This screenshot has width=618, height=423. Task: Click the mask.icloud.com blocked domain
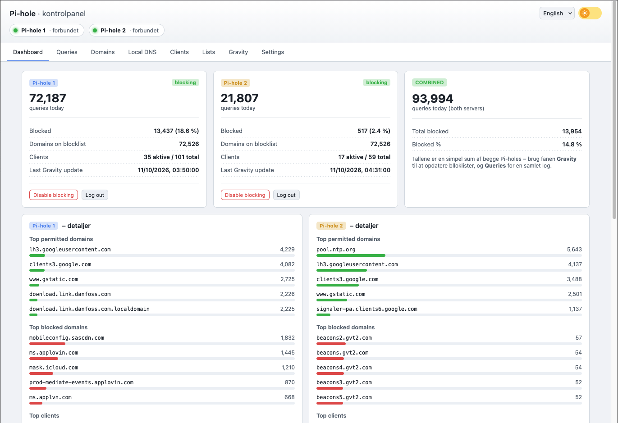pos(54,368)
